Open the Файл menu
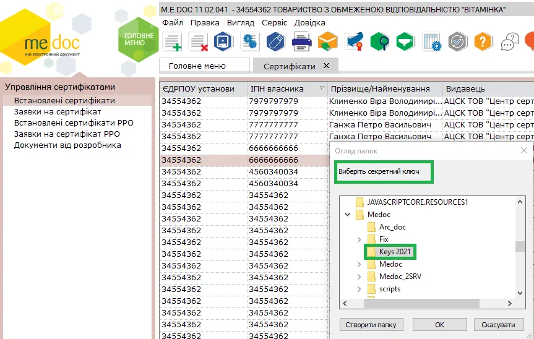534x339 pixels. (173, 23)
